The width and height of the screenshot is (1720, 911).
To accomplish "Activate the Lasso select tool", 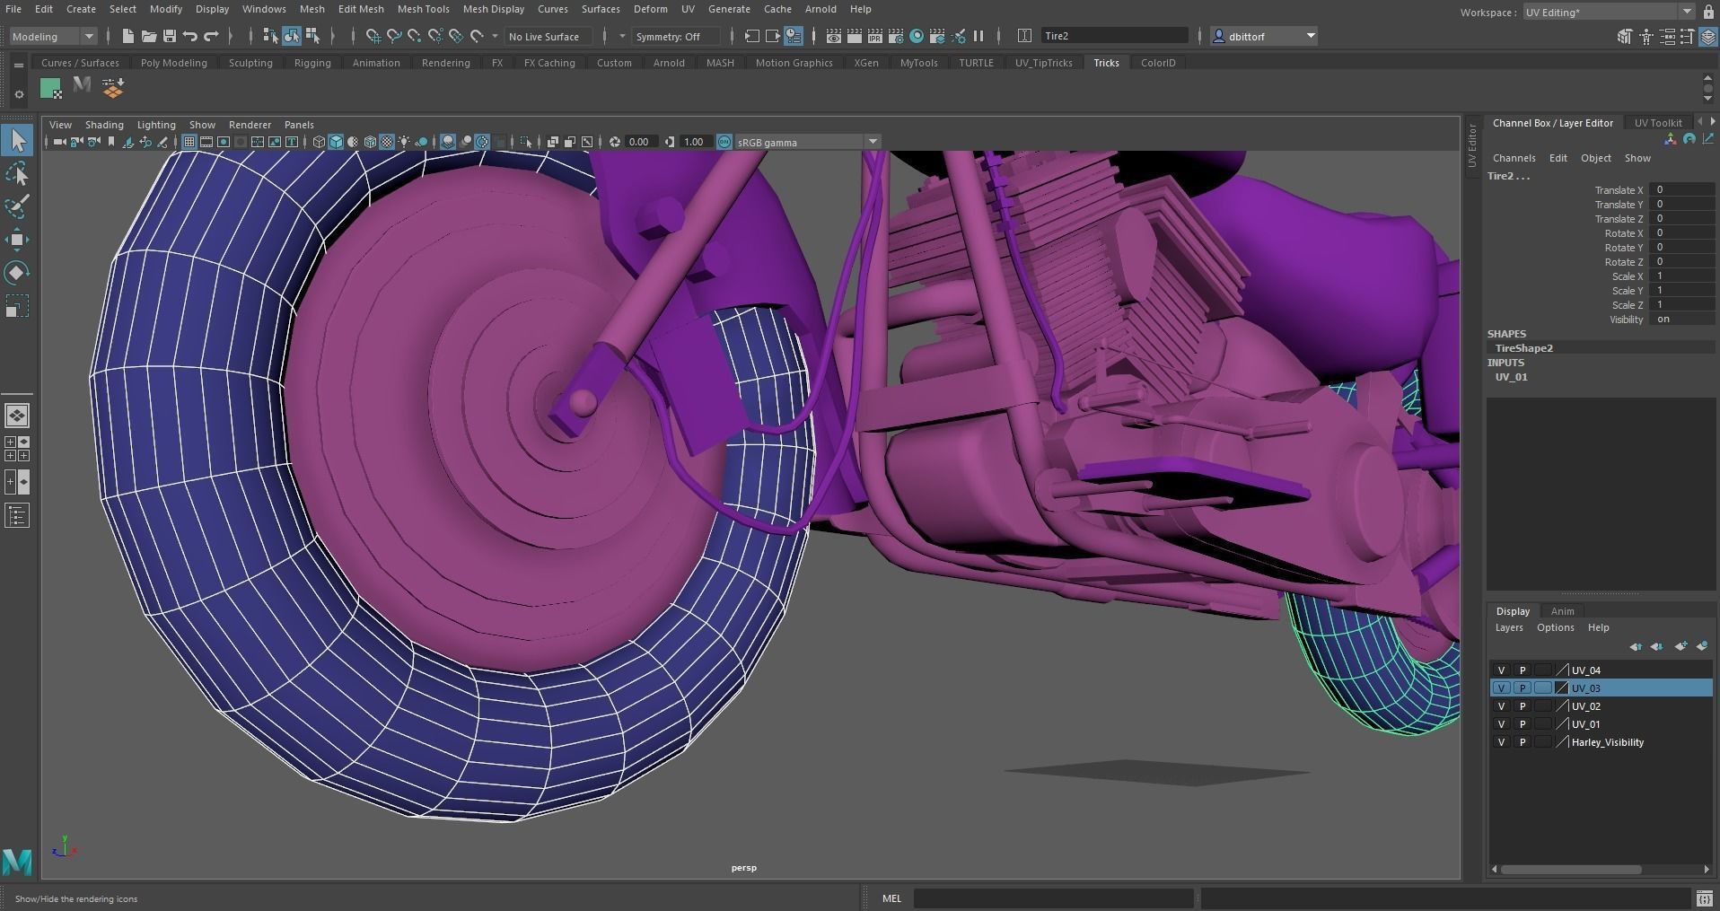I will (x=17, y=173).
